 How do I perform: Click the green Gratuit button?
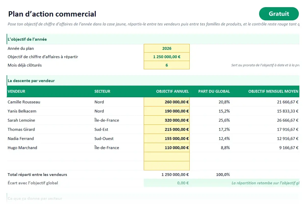(279, 14)
